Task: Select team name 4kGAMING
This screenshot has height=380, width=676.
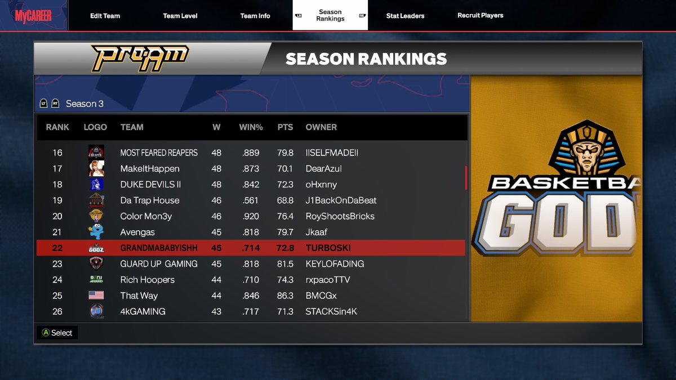Action: pos(143,311)
